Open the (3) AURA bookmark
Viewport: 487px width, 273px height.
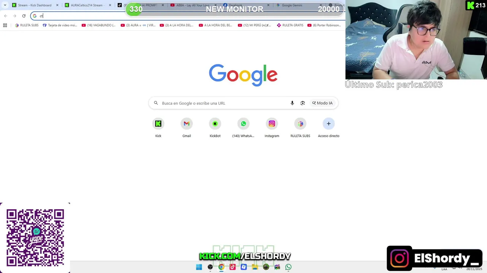[138, 25]
